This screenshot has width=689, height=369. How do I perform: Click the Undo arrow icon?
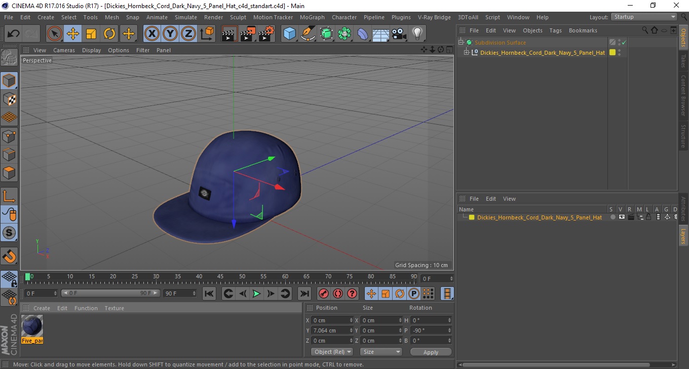pyautogui.click(x=13, y=34)
